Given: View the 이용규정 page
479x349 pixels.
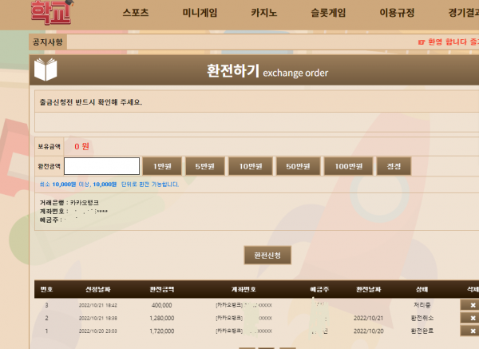Looking at the screenshot, I should point(397,13).
